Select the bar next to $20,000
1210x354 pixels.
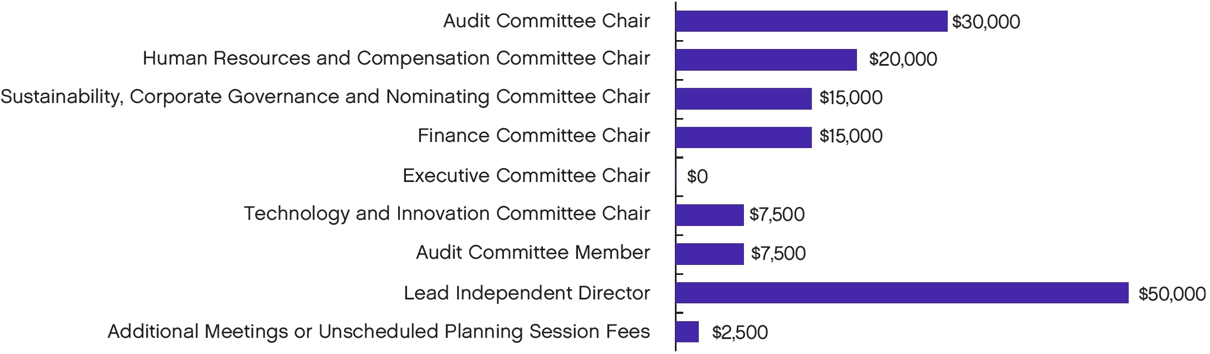click(x=766, y=60)
